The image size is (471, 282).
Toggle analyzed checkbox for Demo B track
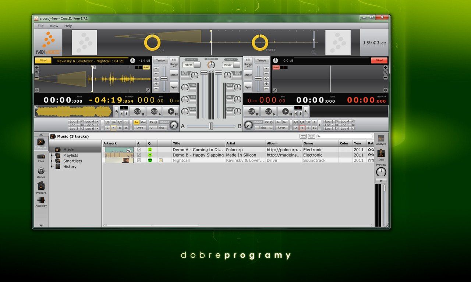[139, 155]
